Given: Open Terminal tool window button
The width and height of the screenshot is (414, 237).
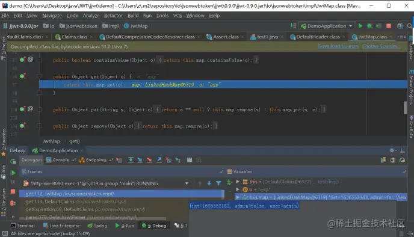Looking at the screenshot, I should [x=23, y=226].
